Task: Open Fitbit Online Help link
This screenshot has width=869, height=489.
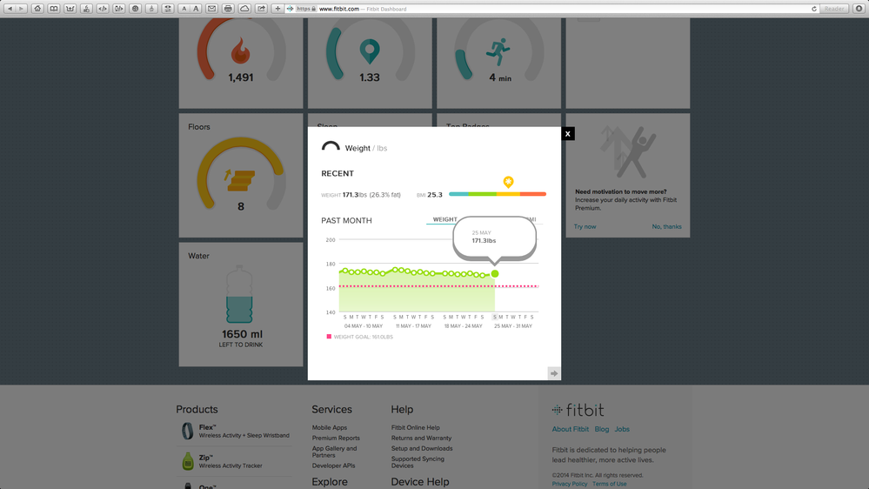Action: tap(415, 427)
